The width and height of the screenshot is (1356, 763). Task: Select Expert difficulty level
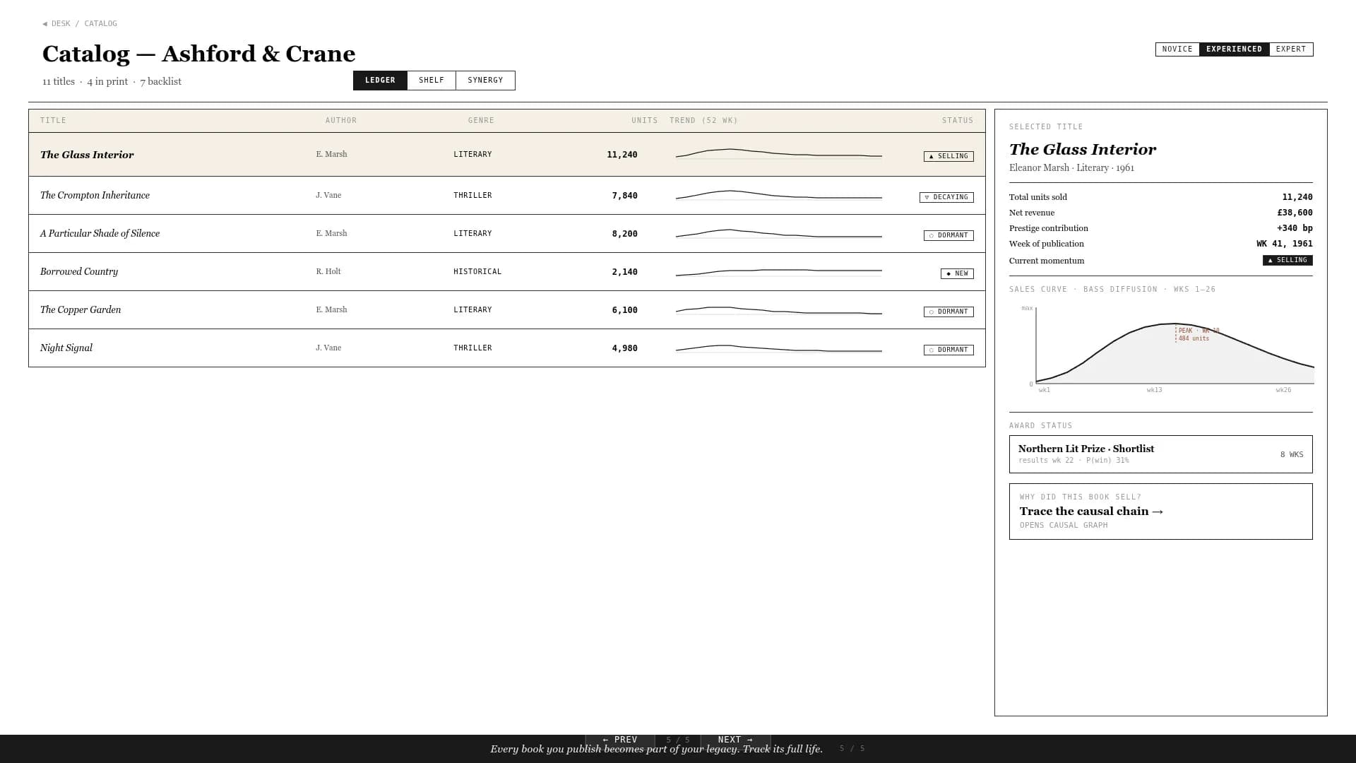tap(1291, 49)
